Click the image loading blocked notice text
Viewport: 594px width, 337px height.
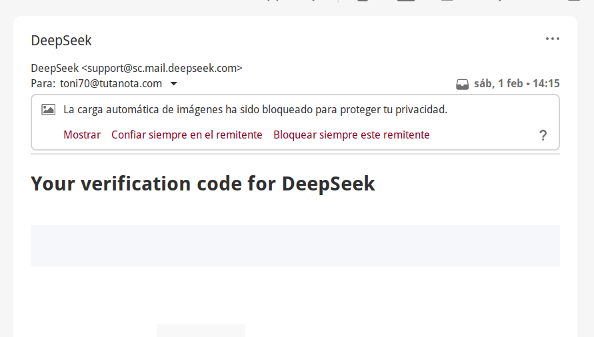[255, 109]
